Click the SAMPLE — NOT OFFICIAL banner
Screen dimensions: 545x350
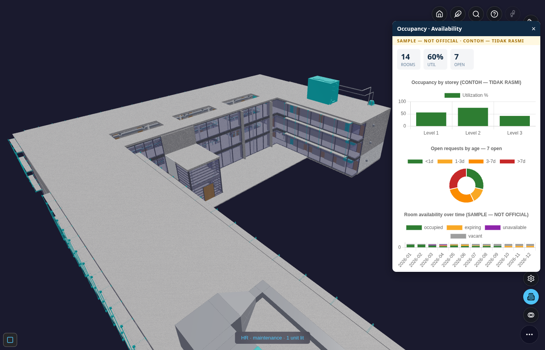point(466,41)
